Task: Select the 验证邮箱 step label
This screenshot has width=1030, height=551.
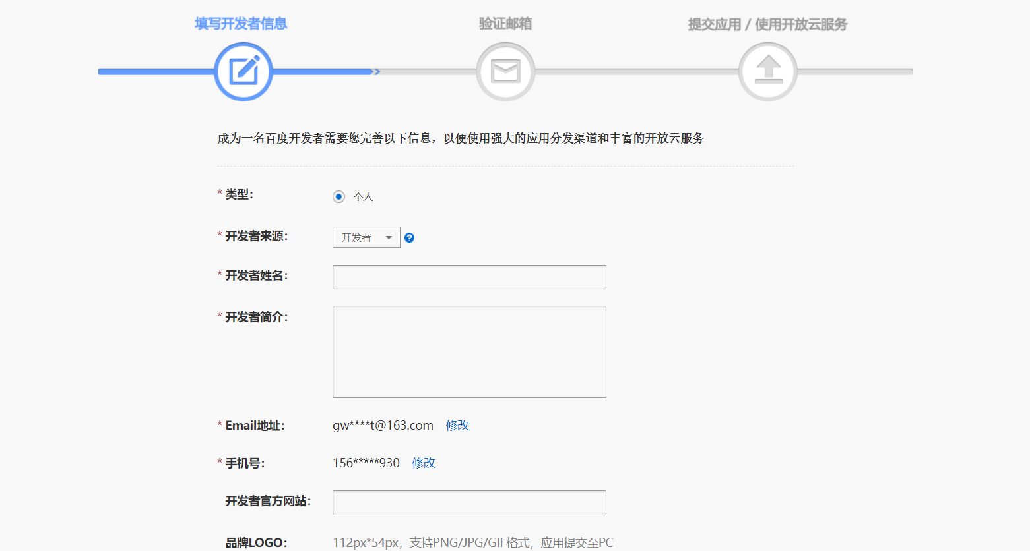Action: (505, 23)
